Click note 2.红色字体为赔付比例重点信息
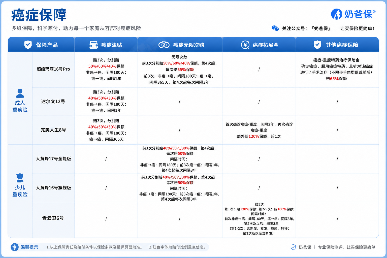The height and width of the screenshot is (258, 387). tap(178, 247)
